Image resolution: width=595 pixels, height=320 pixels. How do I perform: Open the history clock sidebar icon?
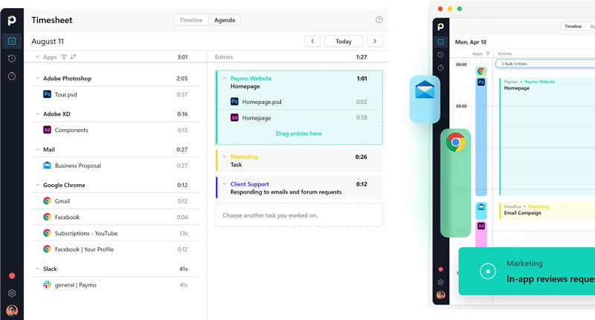pos(12,59)
